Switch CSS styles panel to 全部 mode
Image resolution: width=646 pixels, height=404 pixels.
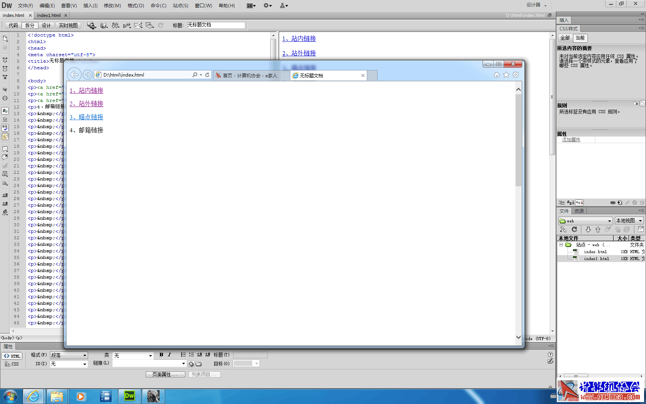[565, 38]
